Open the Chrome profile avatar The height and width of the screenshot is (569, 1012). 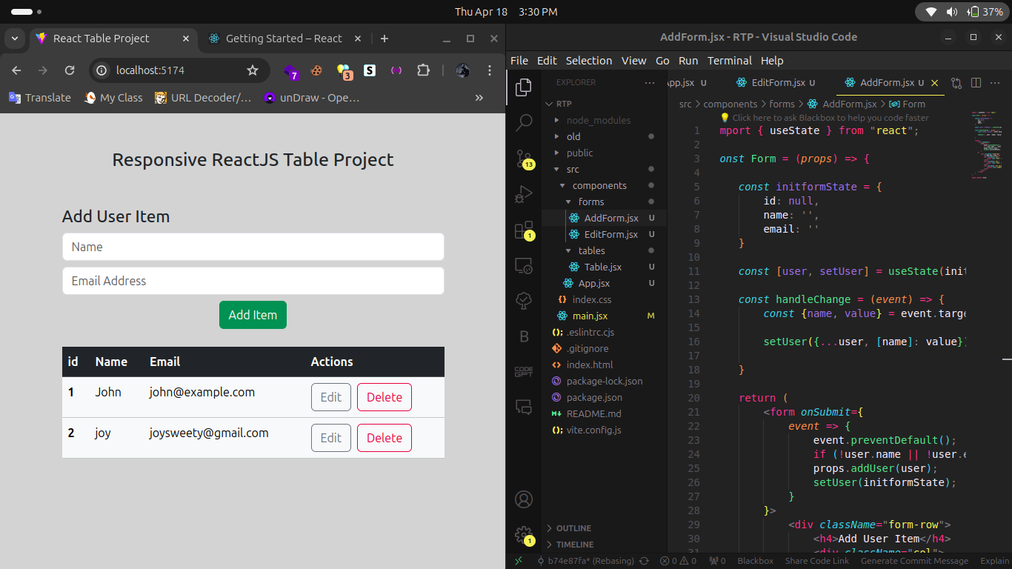click(463, 70)
